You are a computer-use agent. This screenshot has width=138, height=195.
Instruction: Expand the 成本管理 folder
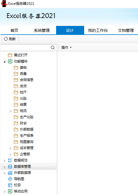11,148
